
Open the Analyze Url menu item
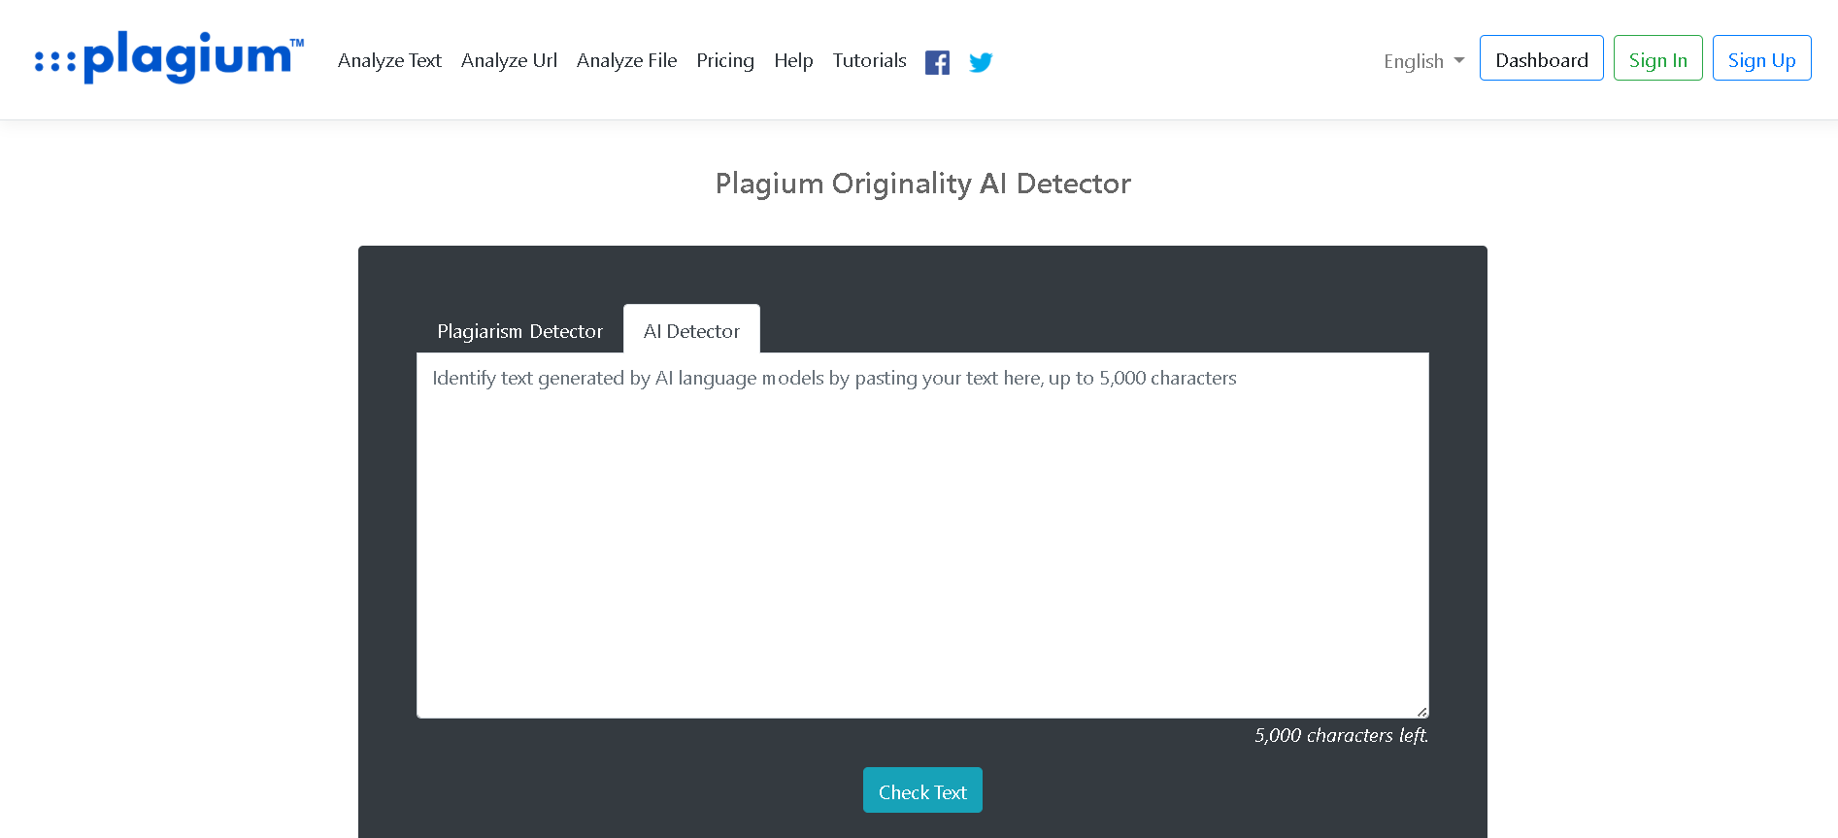[509, 60]
